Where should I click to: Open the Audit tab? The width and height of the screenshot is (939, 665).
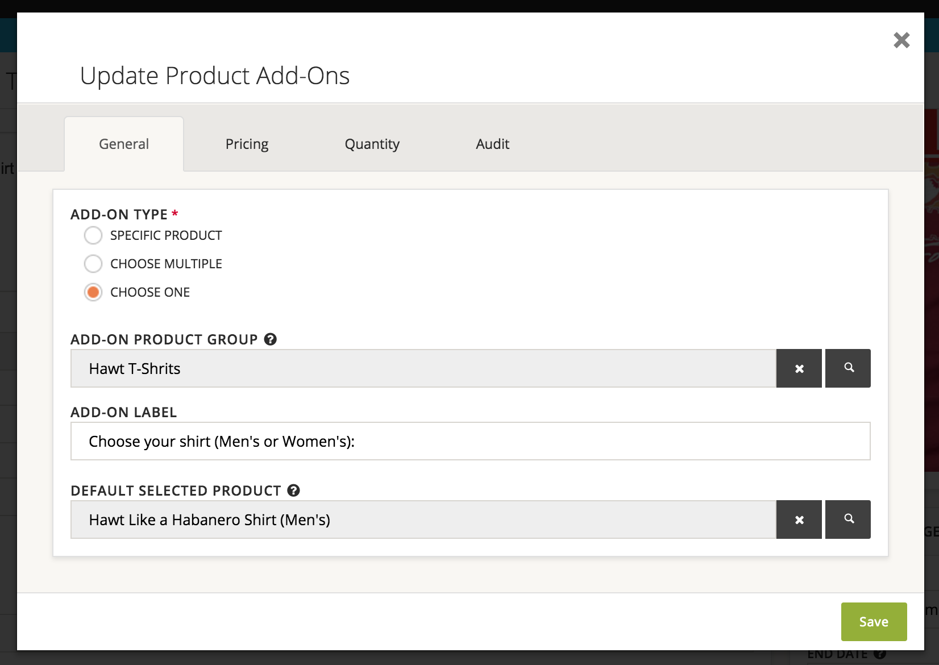492,144
